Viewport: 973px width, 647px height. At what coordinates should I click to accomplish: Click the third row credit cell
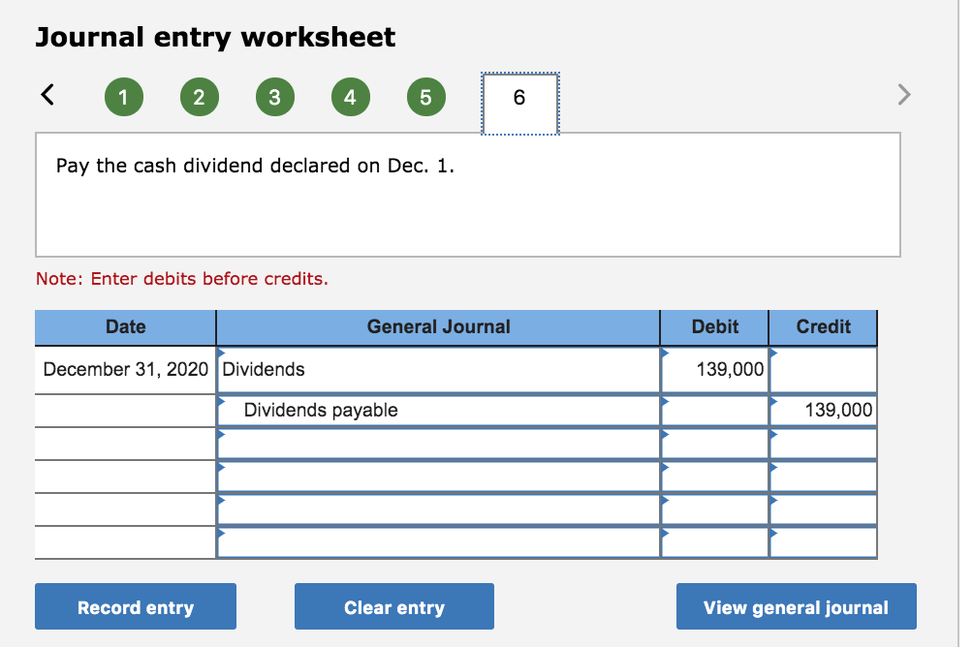point(824,444)
